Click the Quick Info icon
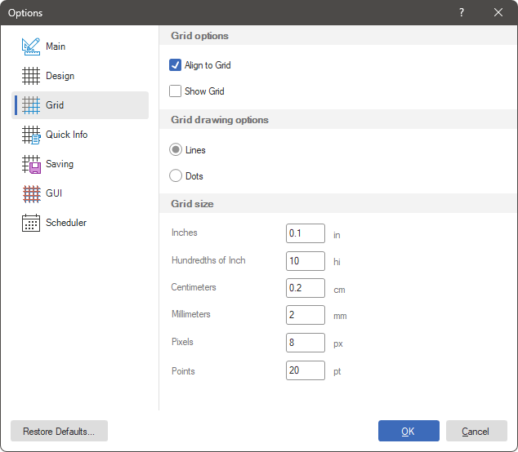Screen dimensions: 518x452 coord(31,135)
